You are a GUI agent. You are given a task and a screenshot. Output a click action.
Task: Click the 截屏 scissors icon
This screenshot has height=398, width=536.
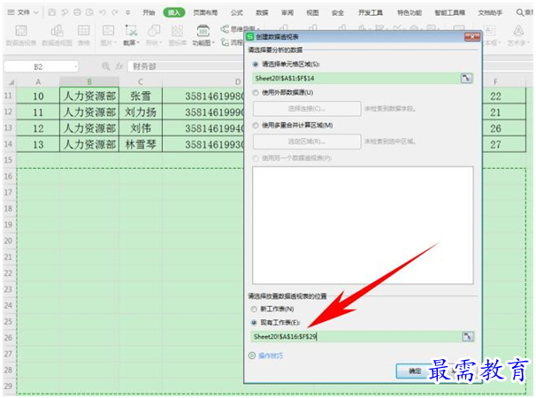131,31
